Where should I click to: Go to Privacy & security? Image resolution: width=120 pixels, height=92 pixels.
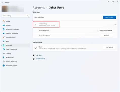point(11,62)
